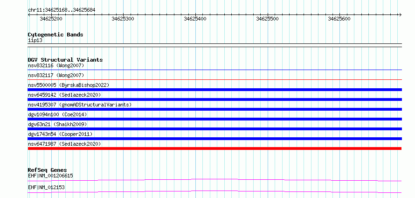Open variant nsv6471987 (Sedlazeck2020)

tap(64, 144)
